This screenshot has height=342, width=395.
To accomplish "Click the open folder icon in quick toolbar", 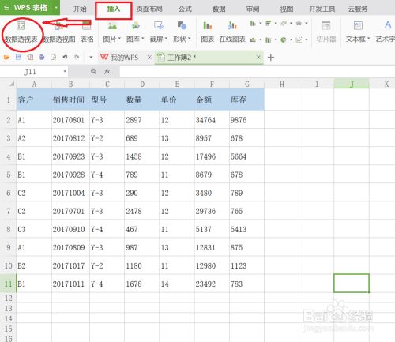I will (6, 57).
